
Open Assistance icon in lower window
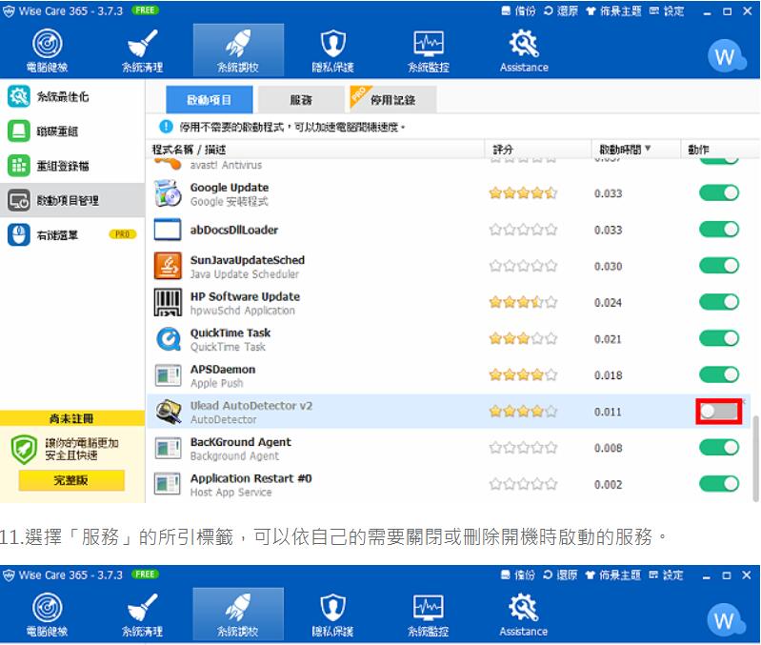click(x=524, y=615)
